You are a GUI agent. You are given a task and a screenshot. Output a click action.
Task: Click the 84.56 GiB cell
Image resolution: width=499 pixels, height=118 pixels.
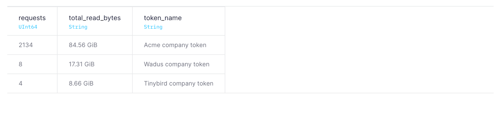pos(95,45)
